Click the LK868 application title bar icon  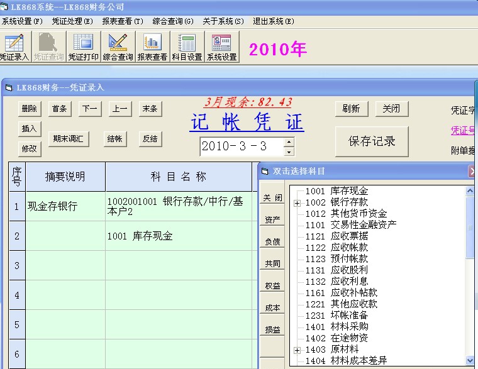pyautogui.click(x=4, y=6)
